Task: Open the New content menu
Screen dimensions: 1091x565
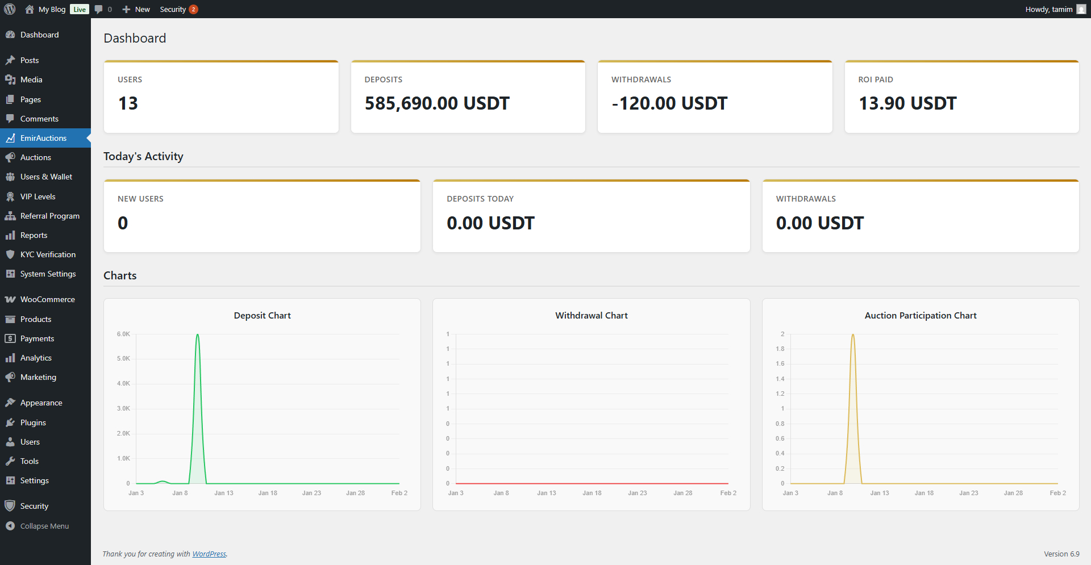Action: [x=136, y=9]
